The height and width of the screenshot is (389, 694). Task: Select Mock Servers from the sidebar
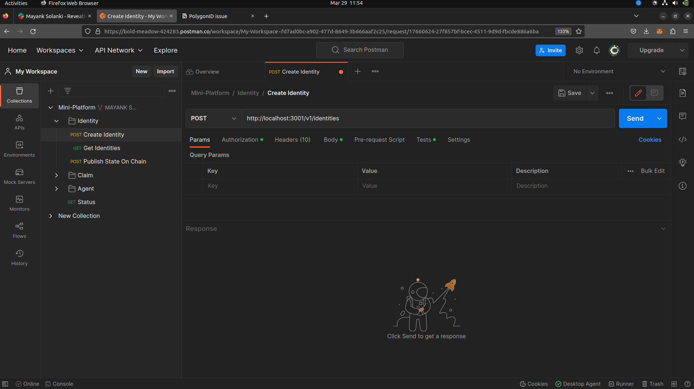point(19,176)
